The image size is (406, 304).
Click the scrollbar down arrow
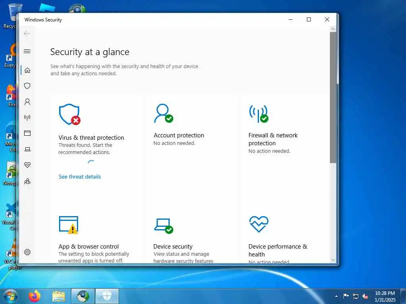[x=333, y=260]
